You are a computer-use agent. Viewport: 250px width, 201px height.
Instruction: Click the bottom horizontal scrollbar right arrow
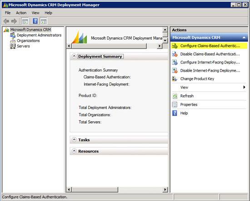point(165,190)
